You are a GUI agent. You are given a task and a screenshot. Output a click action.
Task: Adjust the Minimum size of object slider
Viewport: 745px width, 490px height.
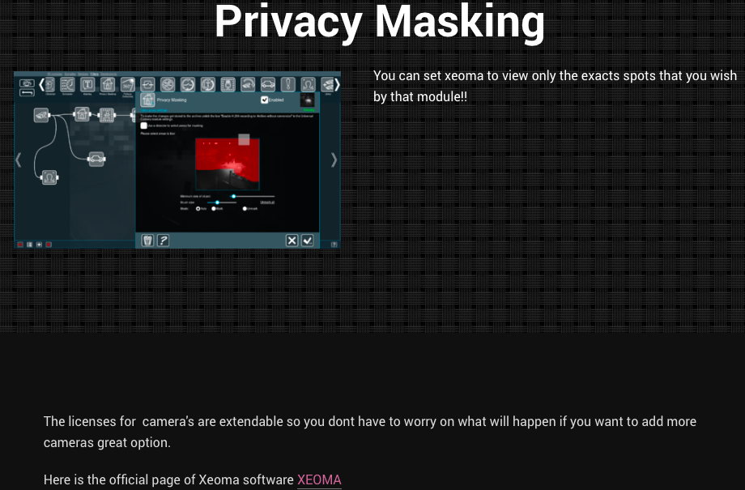(253, 196)
